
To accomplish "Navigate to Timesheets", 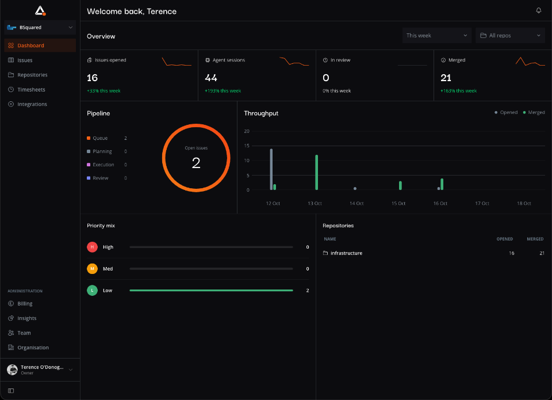I will coord(40,90).
